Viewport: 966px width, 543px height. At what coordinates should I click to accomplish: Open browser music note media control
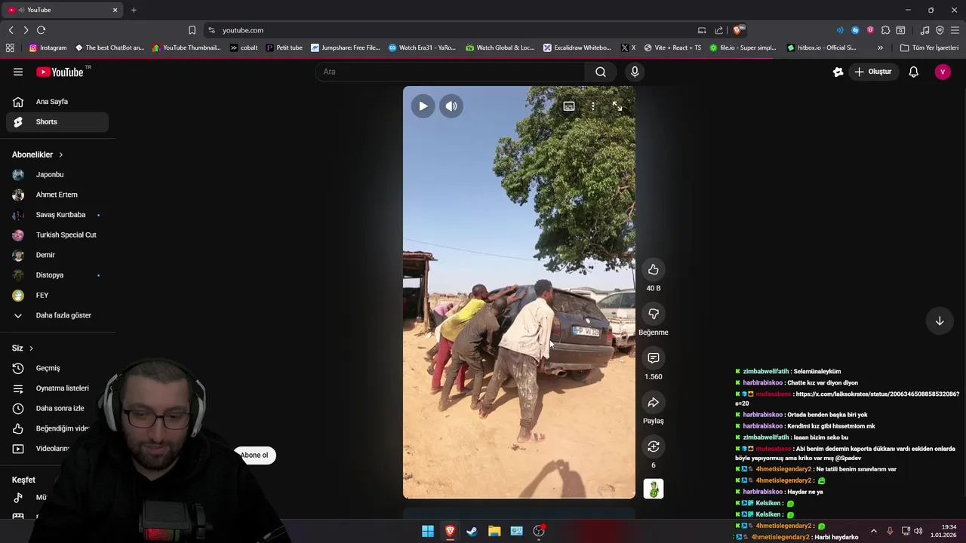924,30
